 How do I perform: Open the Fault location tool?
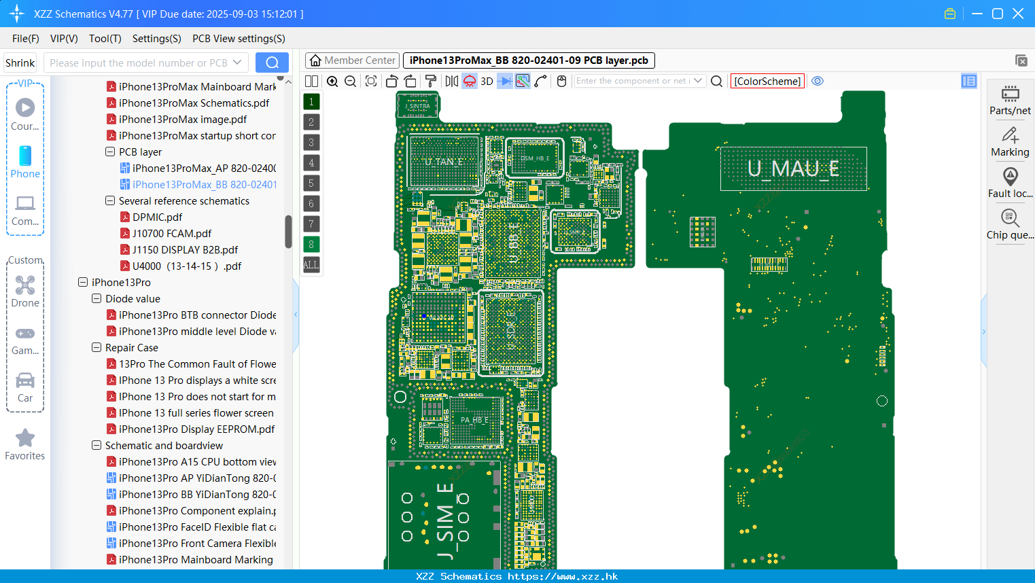point(1010,183)
